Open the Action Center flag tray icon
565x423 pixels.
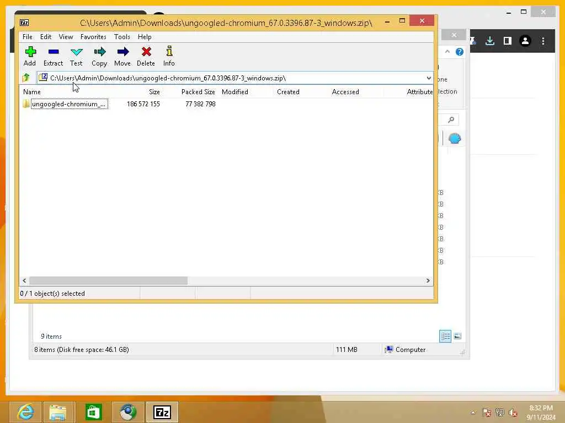coord(487,413)
